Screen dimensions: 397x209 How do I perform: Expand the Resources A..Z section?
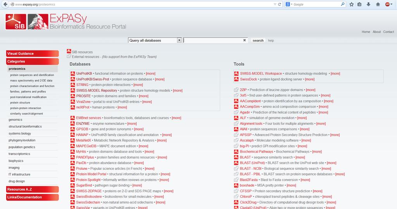(33, 189)
